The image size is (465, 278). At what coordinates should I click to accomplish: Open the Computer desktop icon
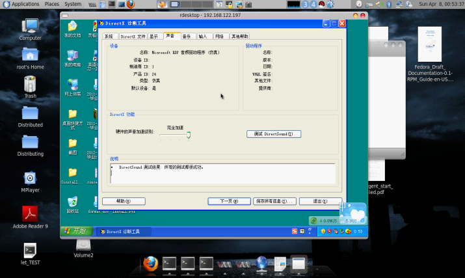tap(30, 26)
